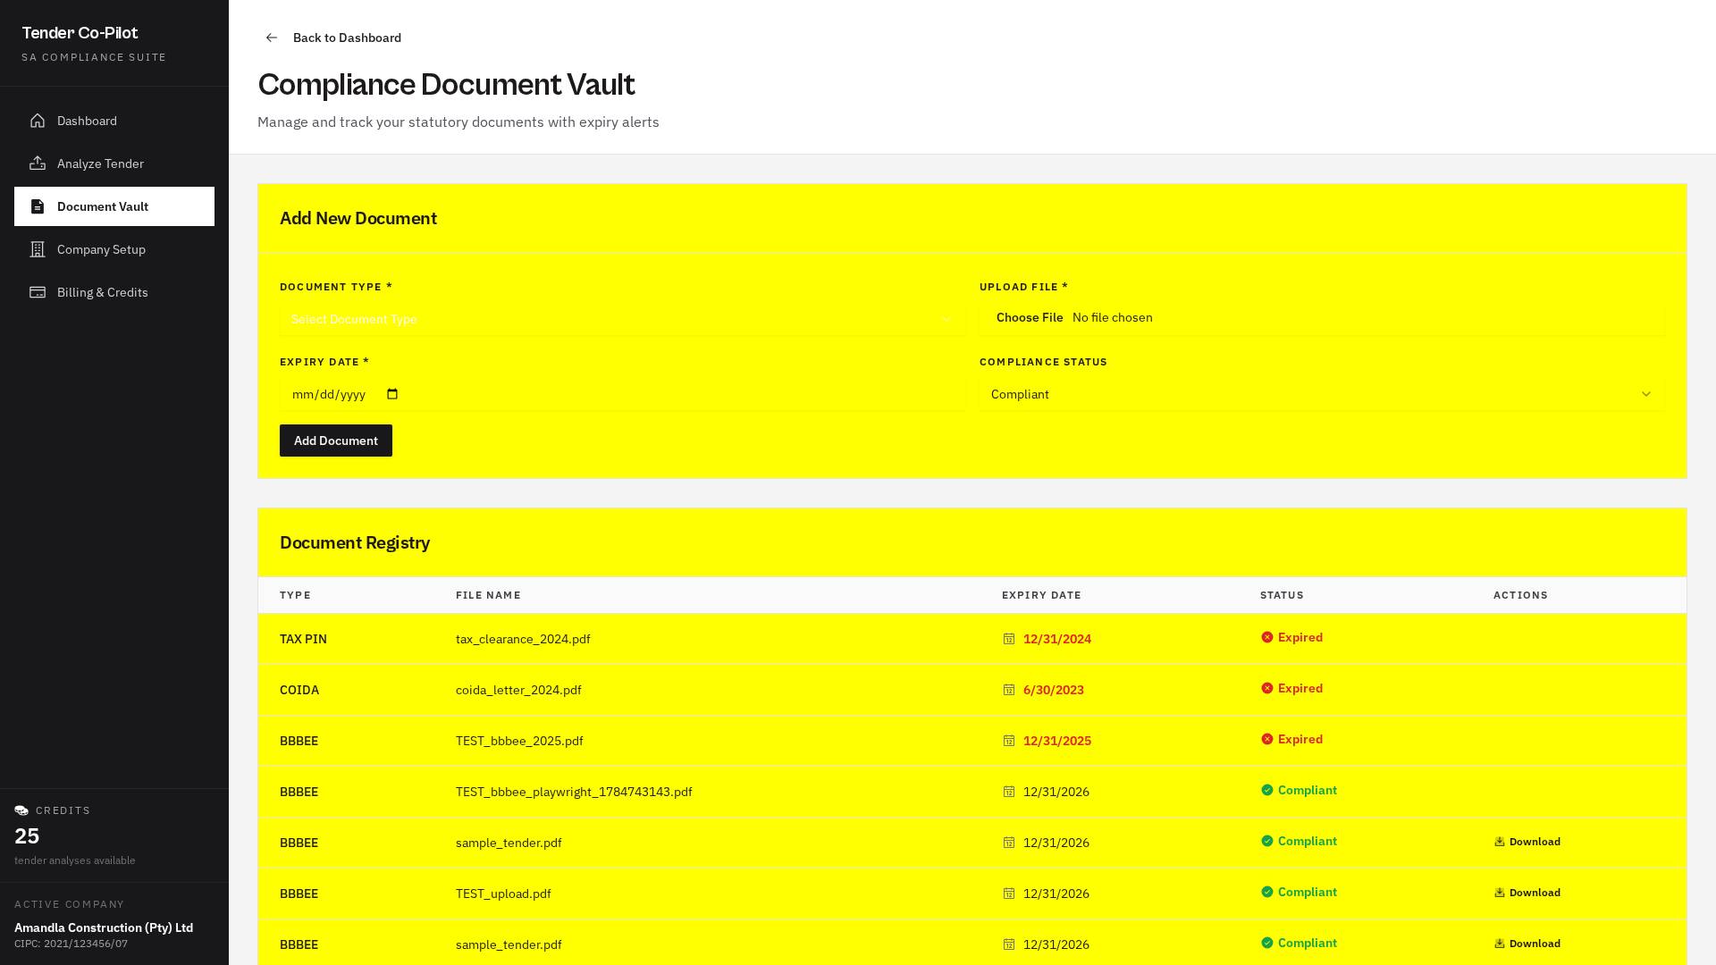Screen dimensions: 1716x965
Task: Click the expiry date input field
Action: click(622, 394)
